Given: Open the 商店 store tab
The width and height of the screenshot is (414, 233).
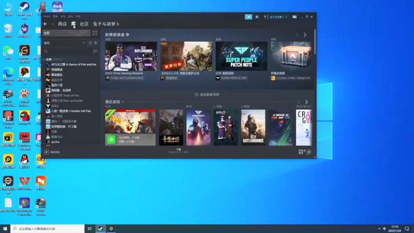Looking at the screenshot, I should point(62,24).
